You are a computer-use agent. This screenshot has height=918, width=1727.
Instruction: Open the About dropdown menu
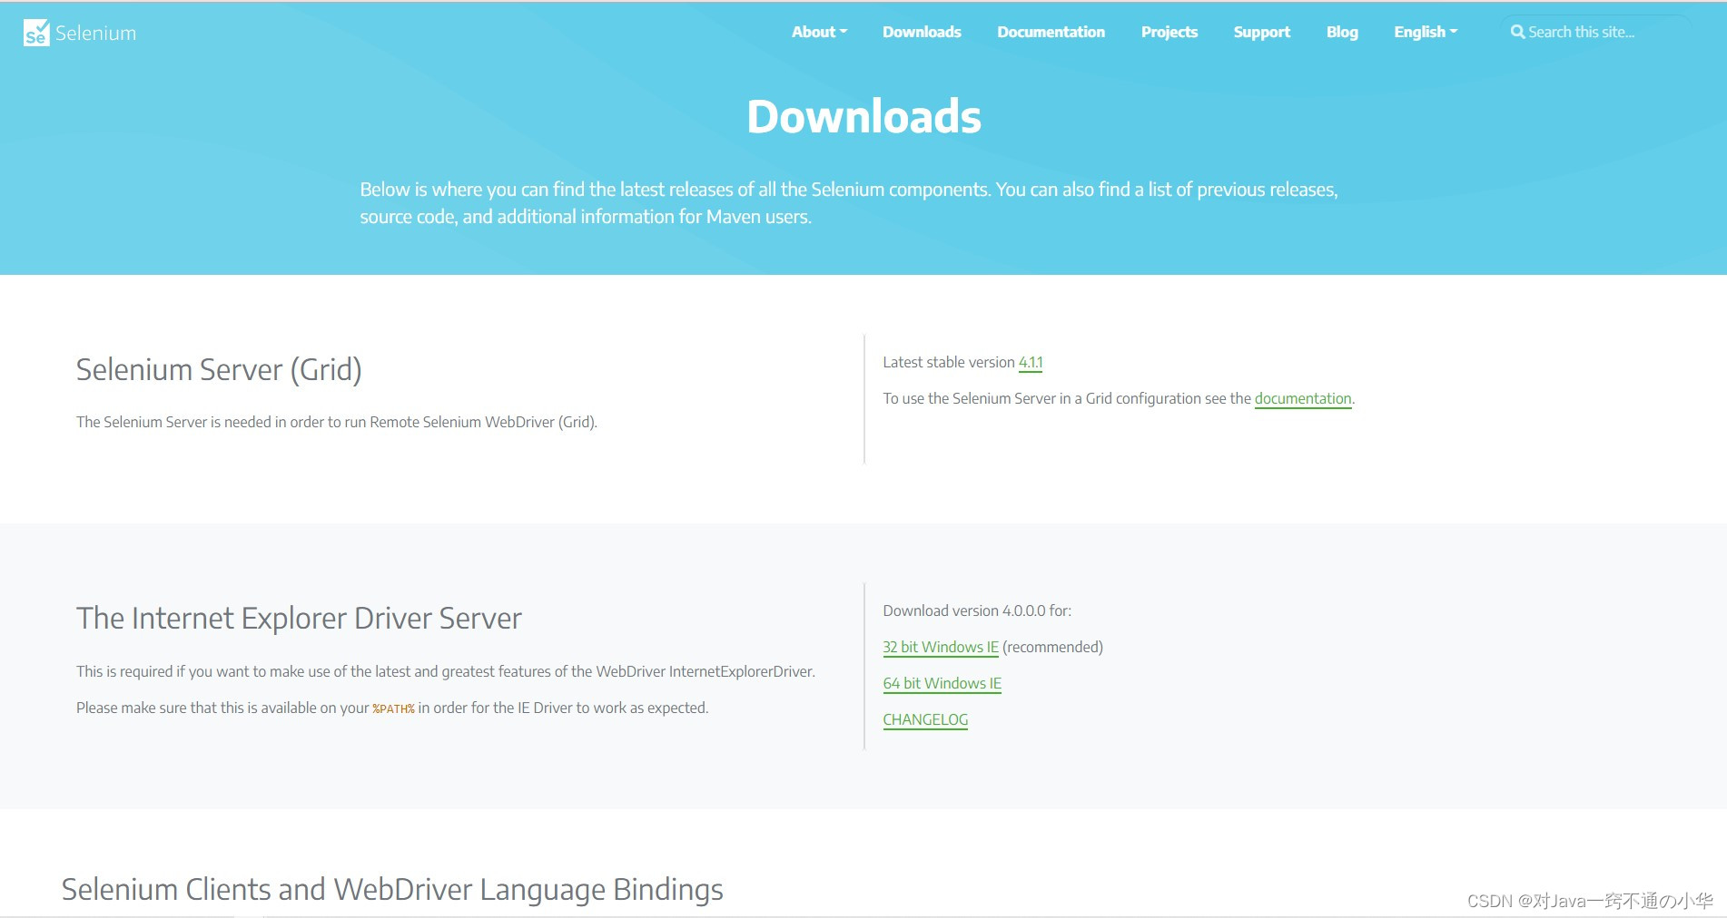(816, 32)
